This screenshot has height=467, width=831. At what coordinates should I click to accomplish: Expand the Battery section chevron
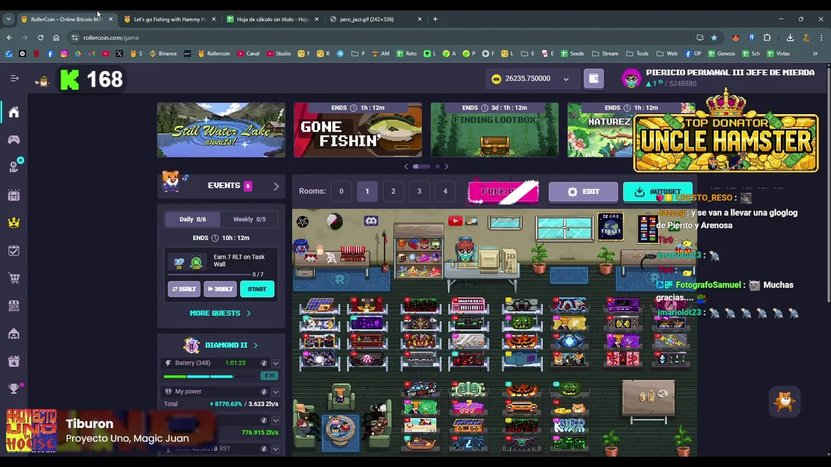pos(275,363)
